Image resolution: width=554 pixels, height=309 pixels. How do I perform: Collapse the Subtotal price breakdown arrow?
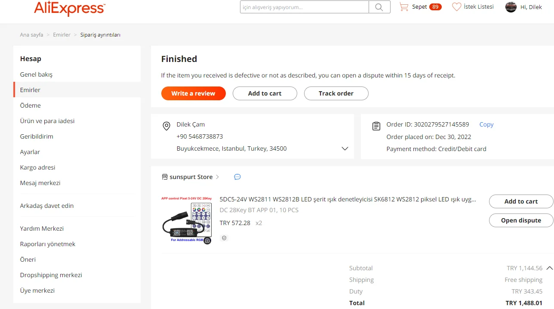pos(549,268)
